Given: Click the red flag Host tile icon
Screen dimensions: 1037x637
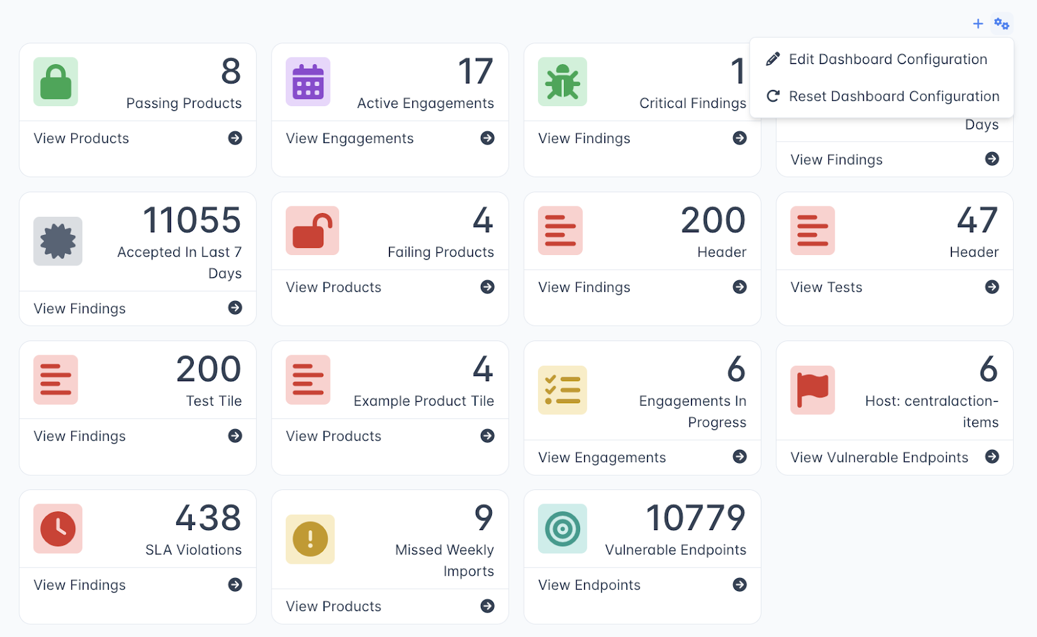Looking at the screenshot, I should pyautogui.click(x=812, y=390).
